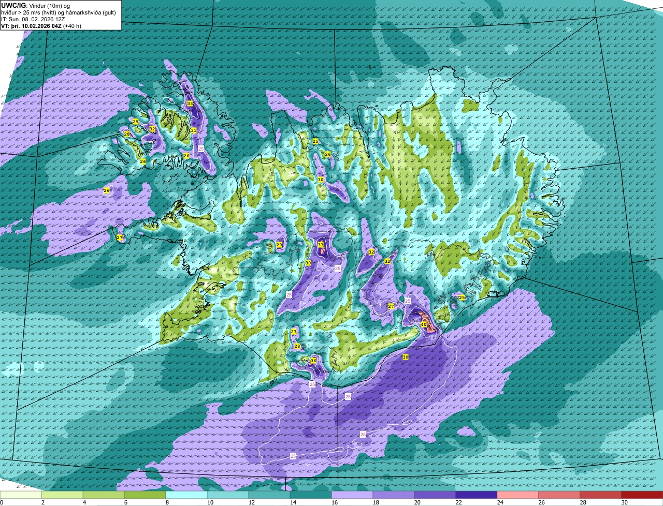The width and height of the screenshot is (663, 506).
Task: Click the 16–18 m/s light lavender legend swatch
Action: point(352,495)
